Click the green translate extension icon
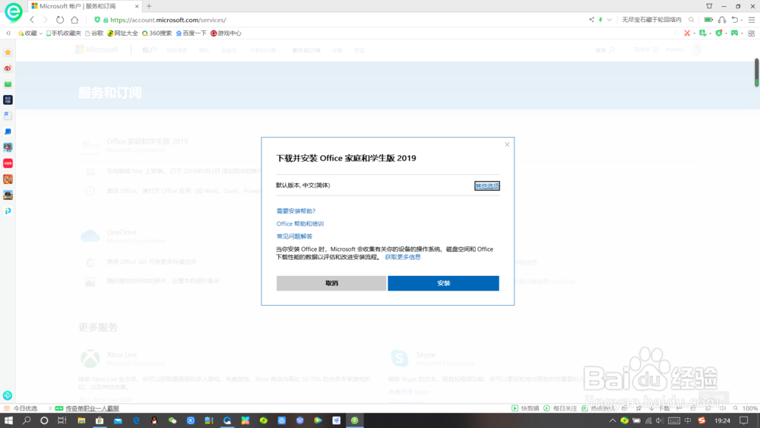 coord(703,33)
